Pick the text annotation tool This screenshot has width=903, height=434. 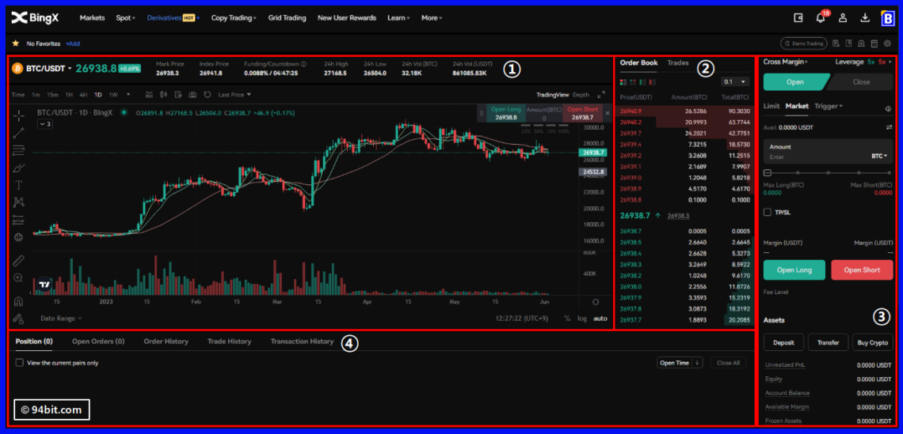click(x=19, y=185)
